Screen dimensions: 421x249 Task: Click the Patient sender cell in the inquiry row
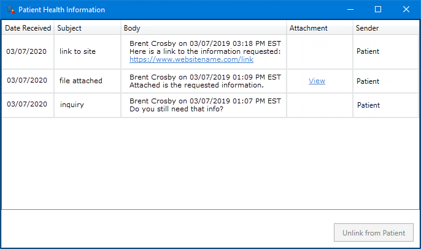[368, 105]
